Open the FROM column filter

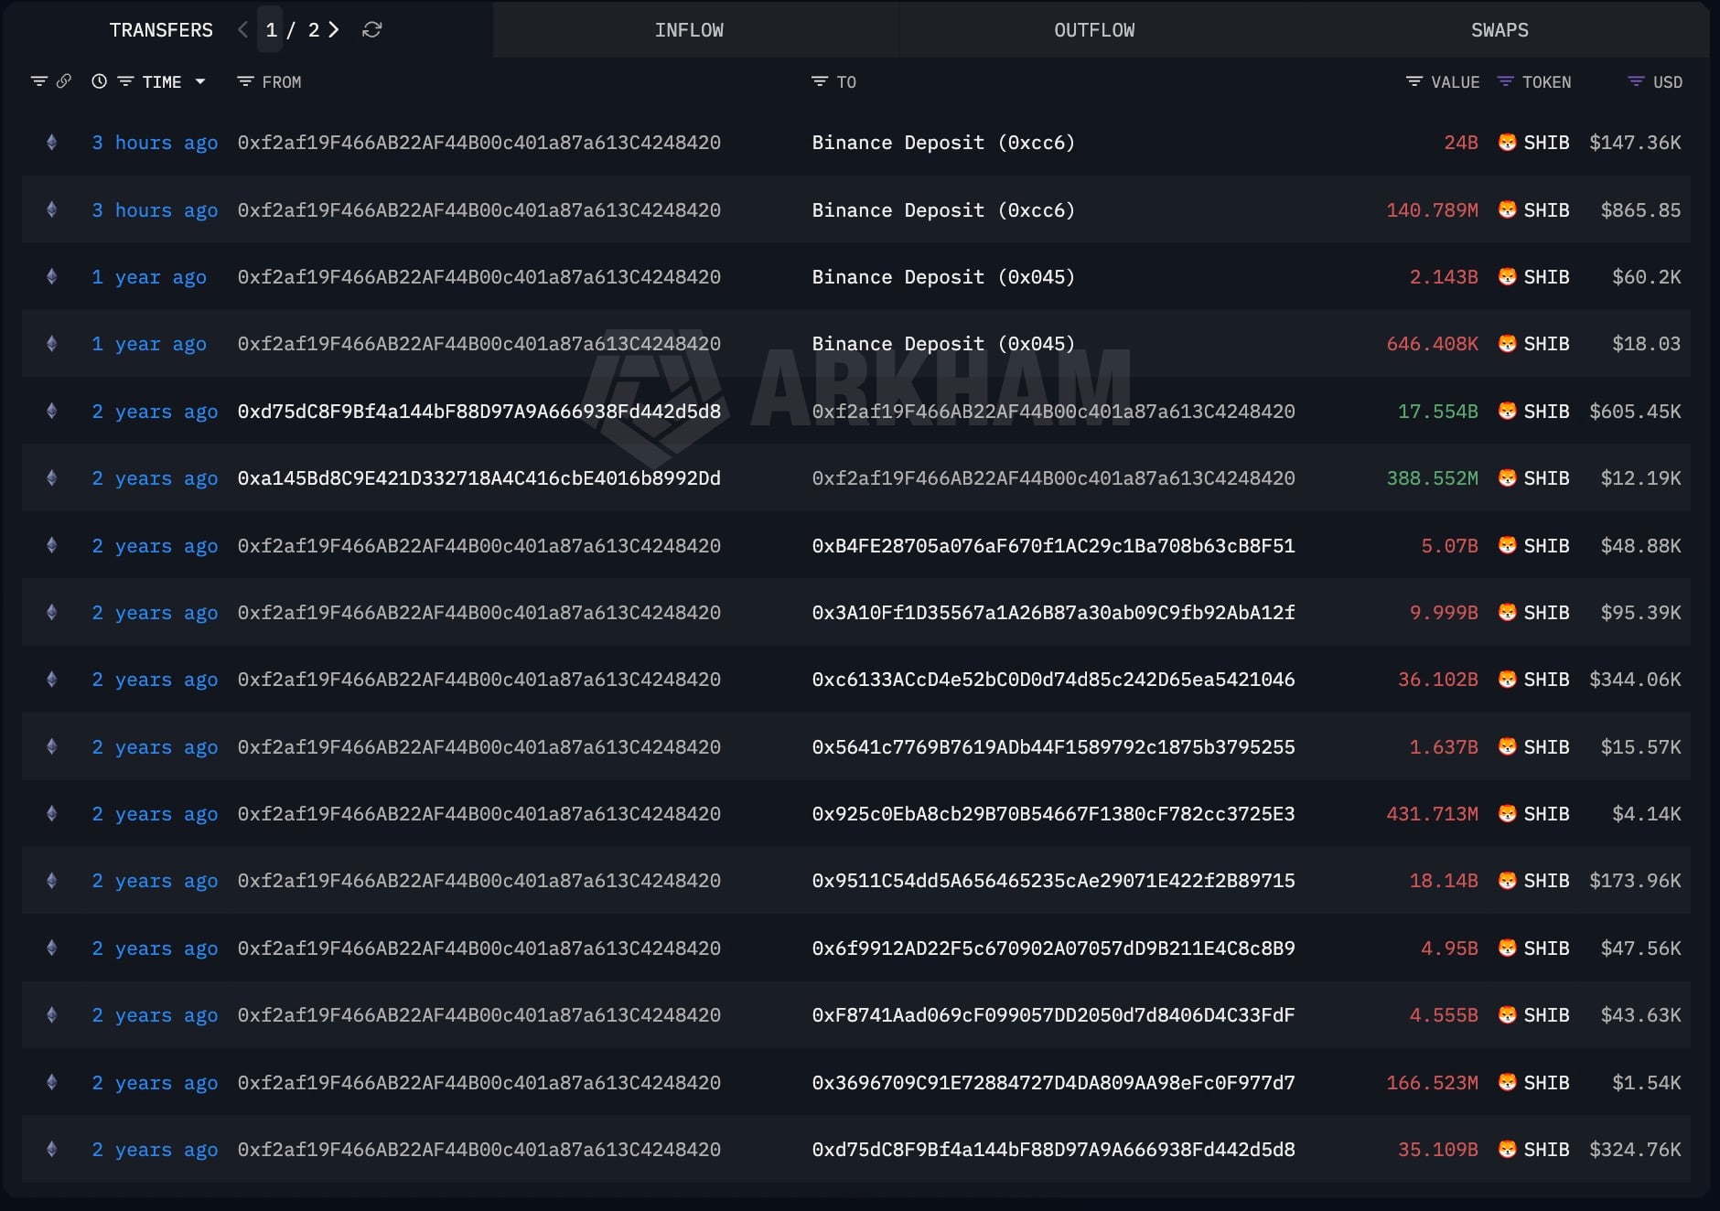(245, 81)
